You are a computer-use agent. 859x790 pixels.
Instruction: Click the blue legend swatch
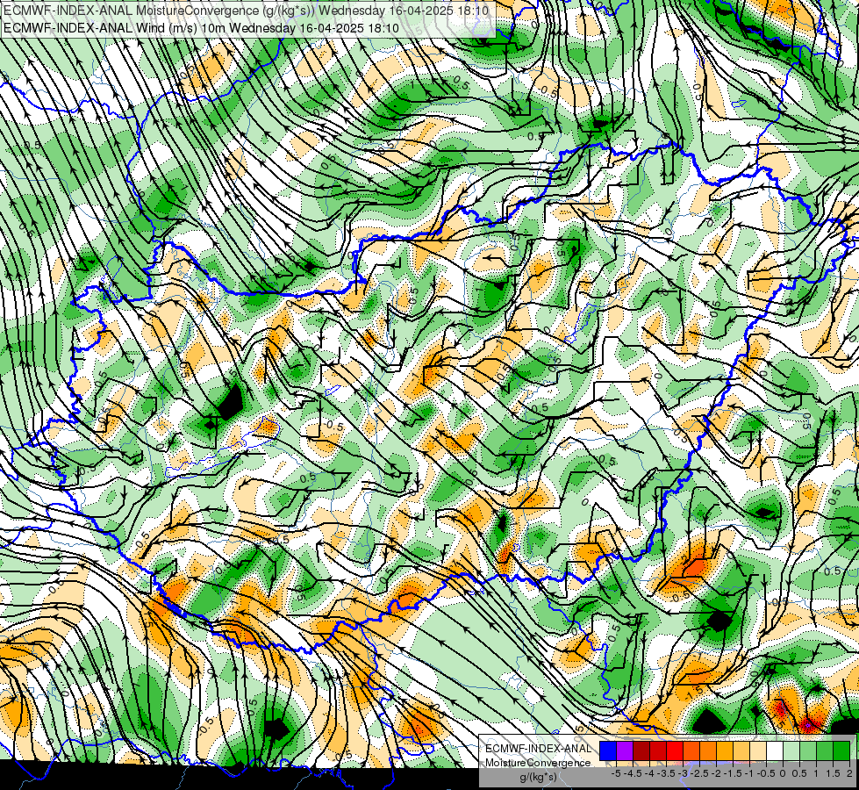click(608, 751)
